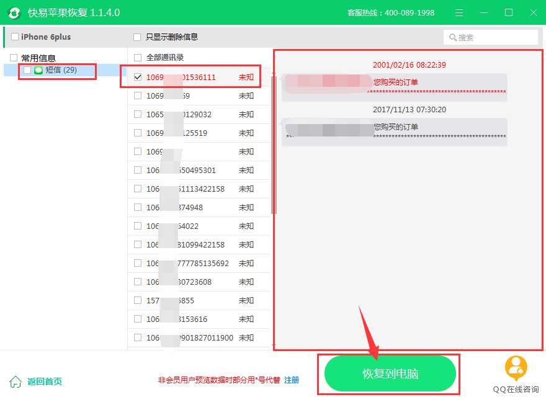This screenshot has height=397, width=546.
Task: Check the 全部通讯录 select-all box
Action: coord(138,58)
